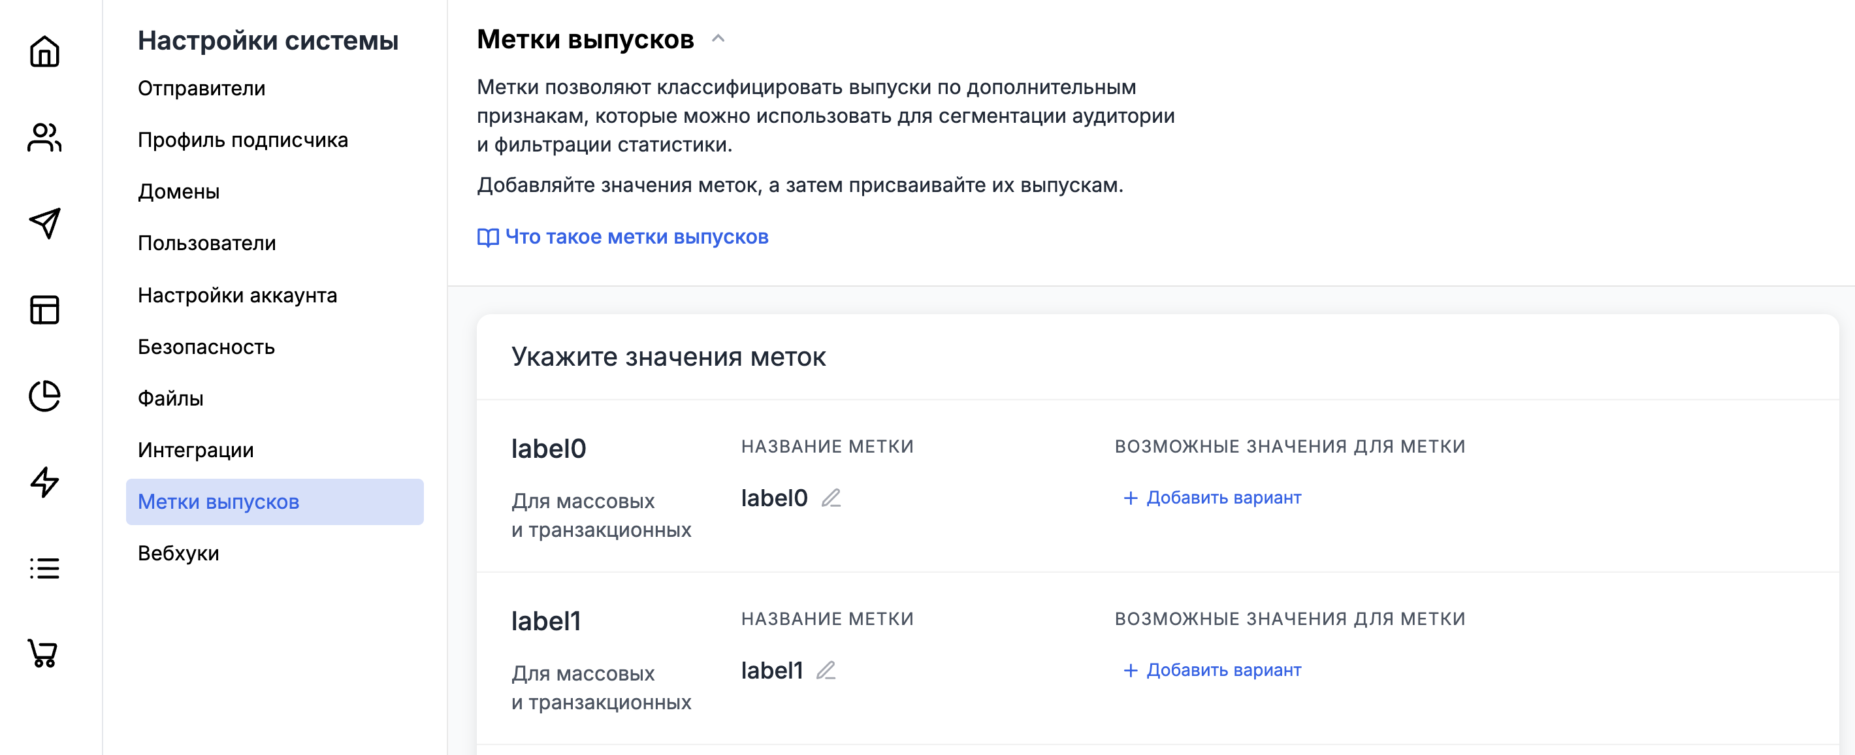Go to Отправители settings
Viewport: 1855px width, 755px height.
point(202,89)
